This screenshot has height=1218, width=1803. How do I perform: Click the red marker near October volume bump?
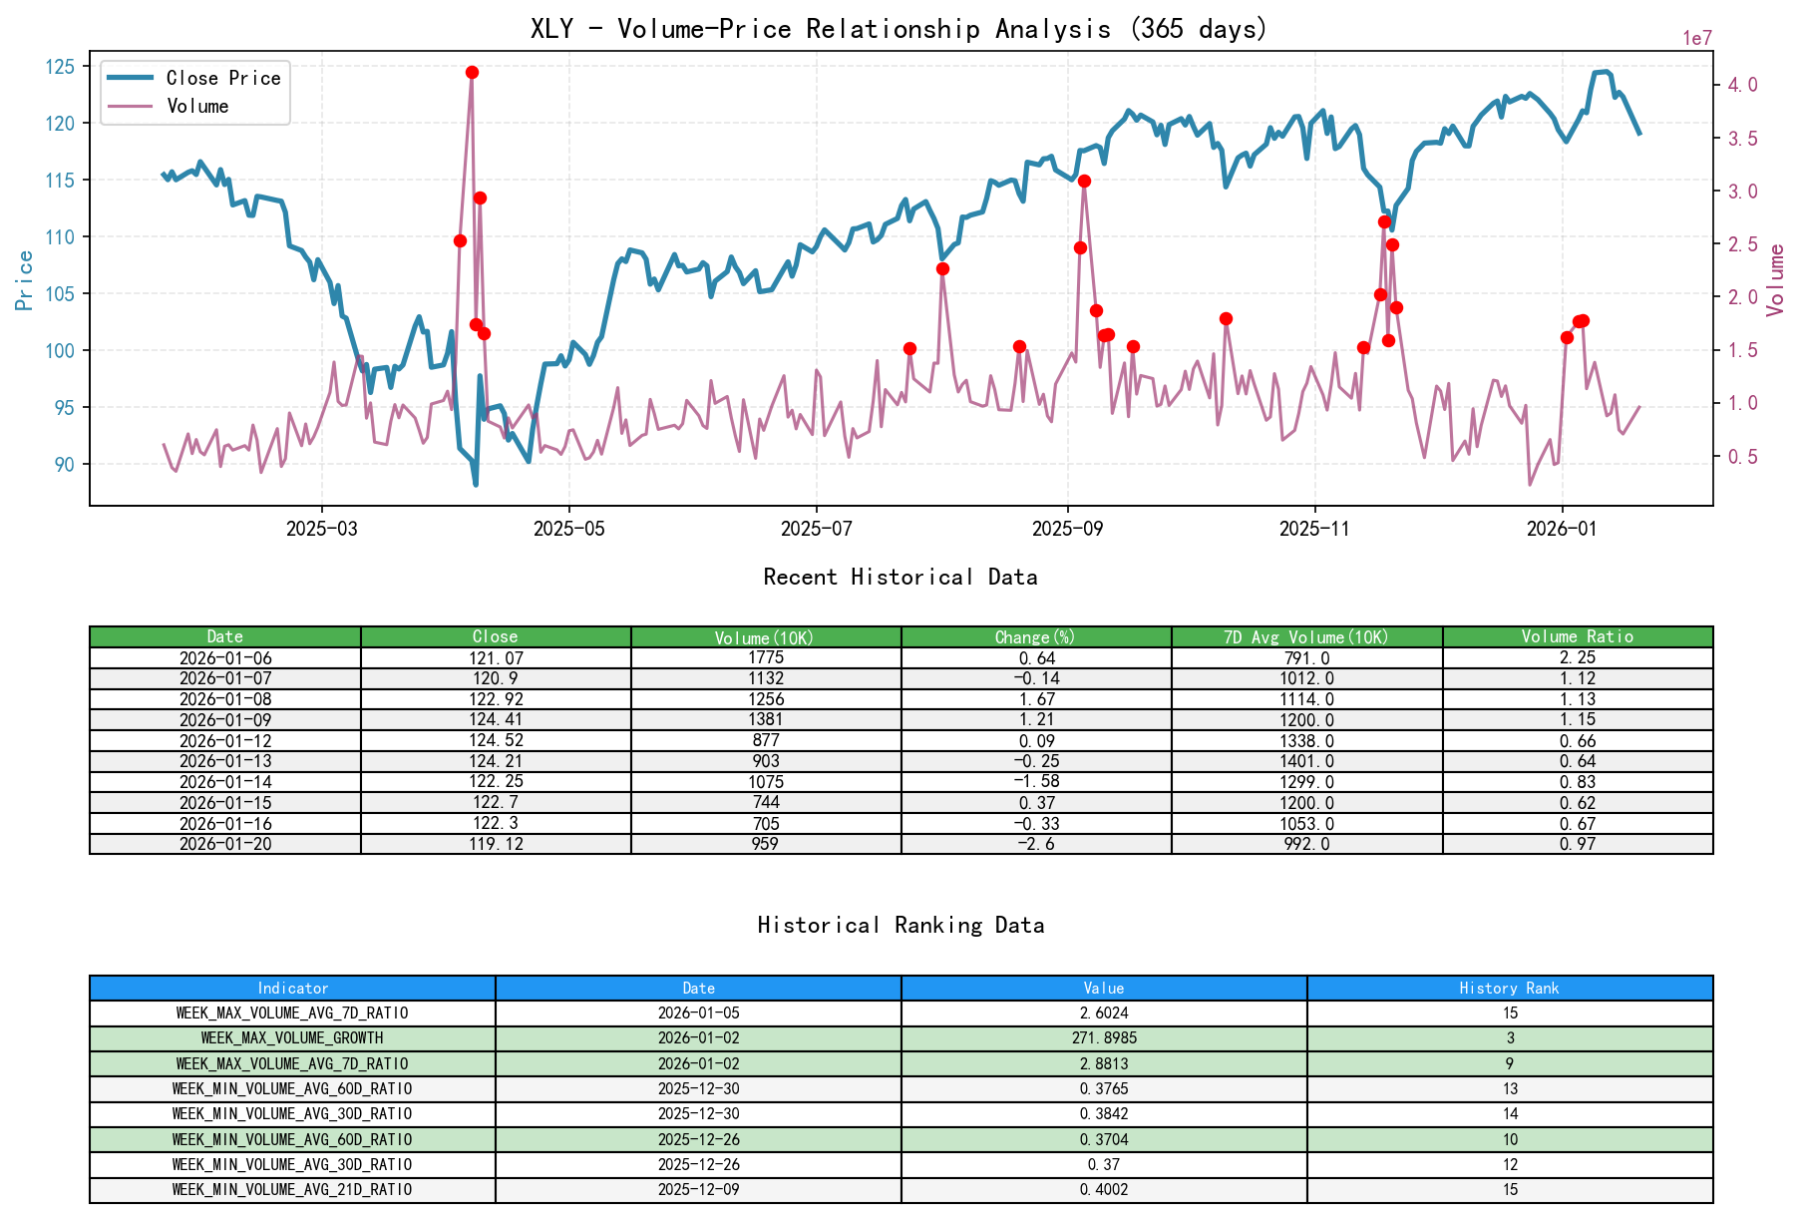click(x=1226, y=317)
